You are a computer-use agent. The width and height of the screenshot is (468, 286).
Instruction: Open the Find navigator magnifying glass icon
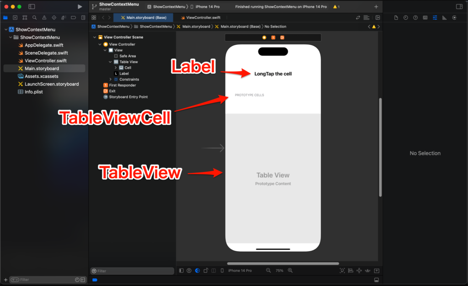[35, 17]
